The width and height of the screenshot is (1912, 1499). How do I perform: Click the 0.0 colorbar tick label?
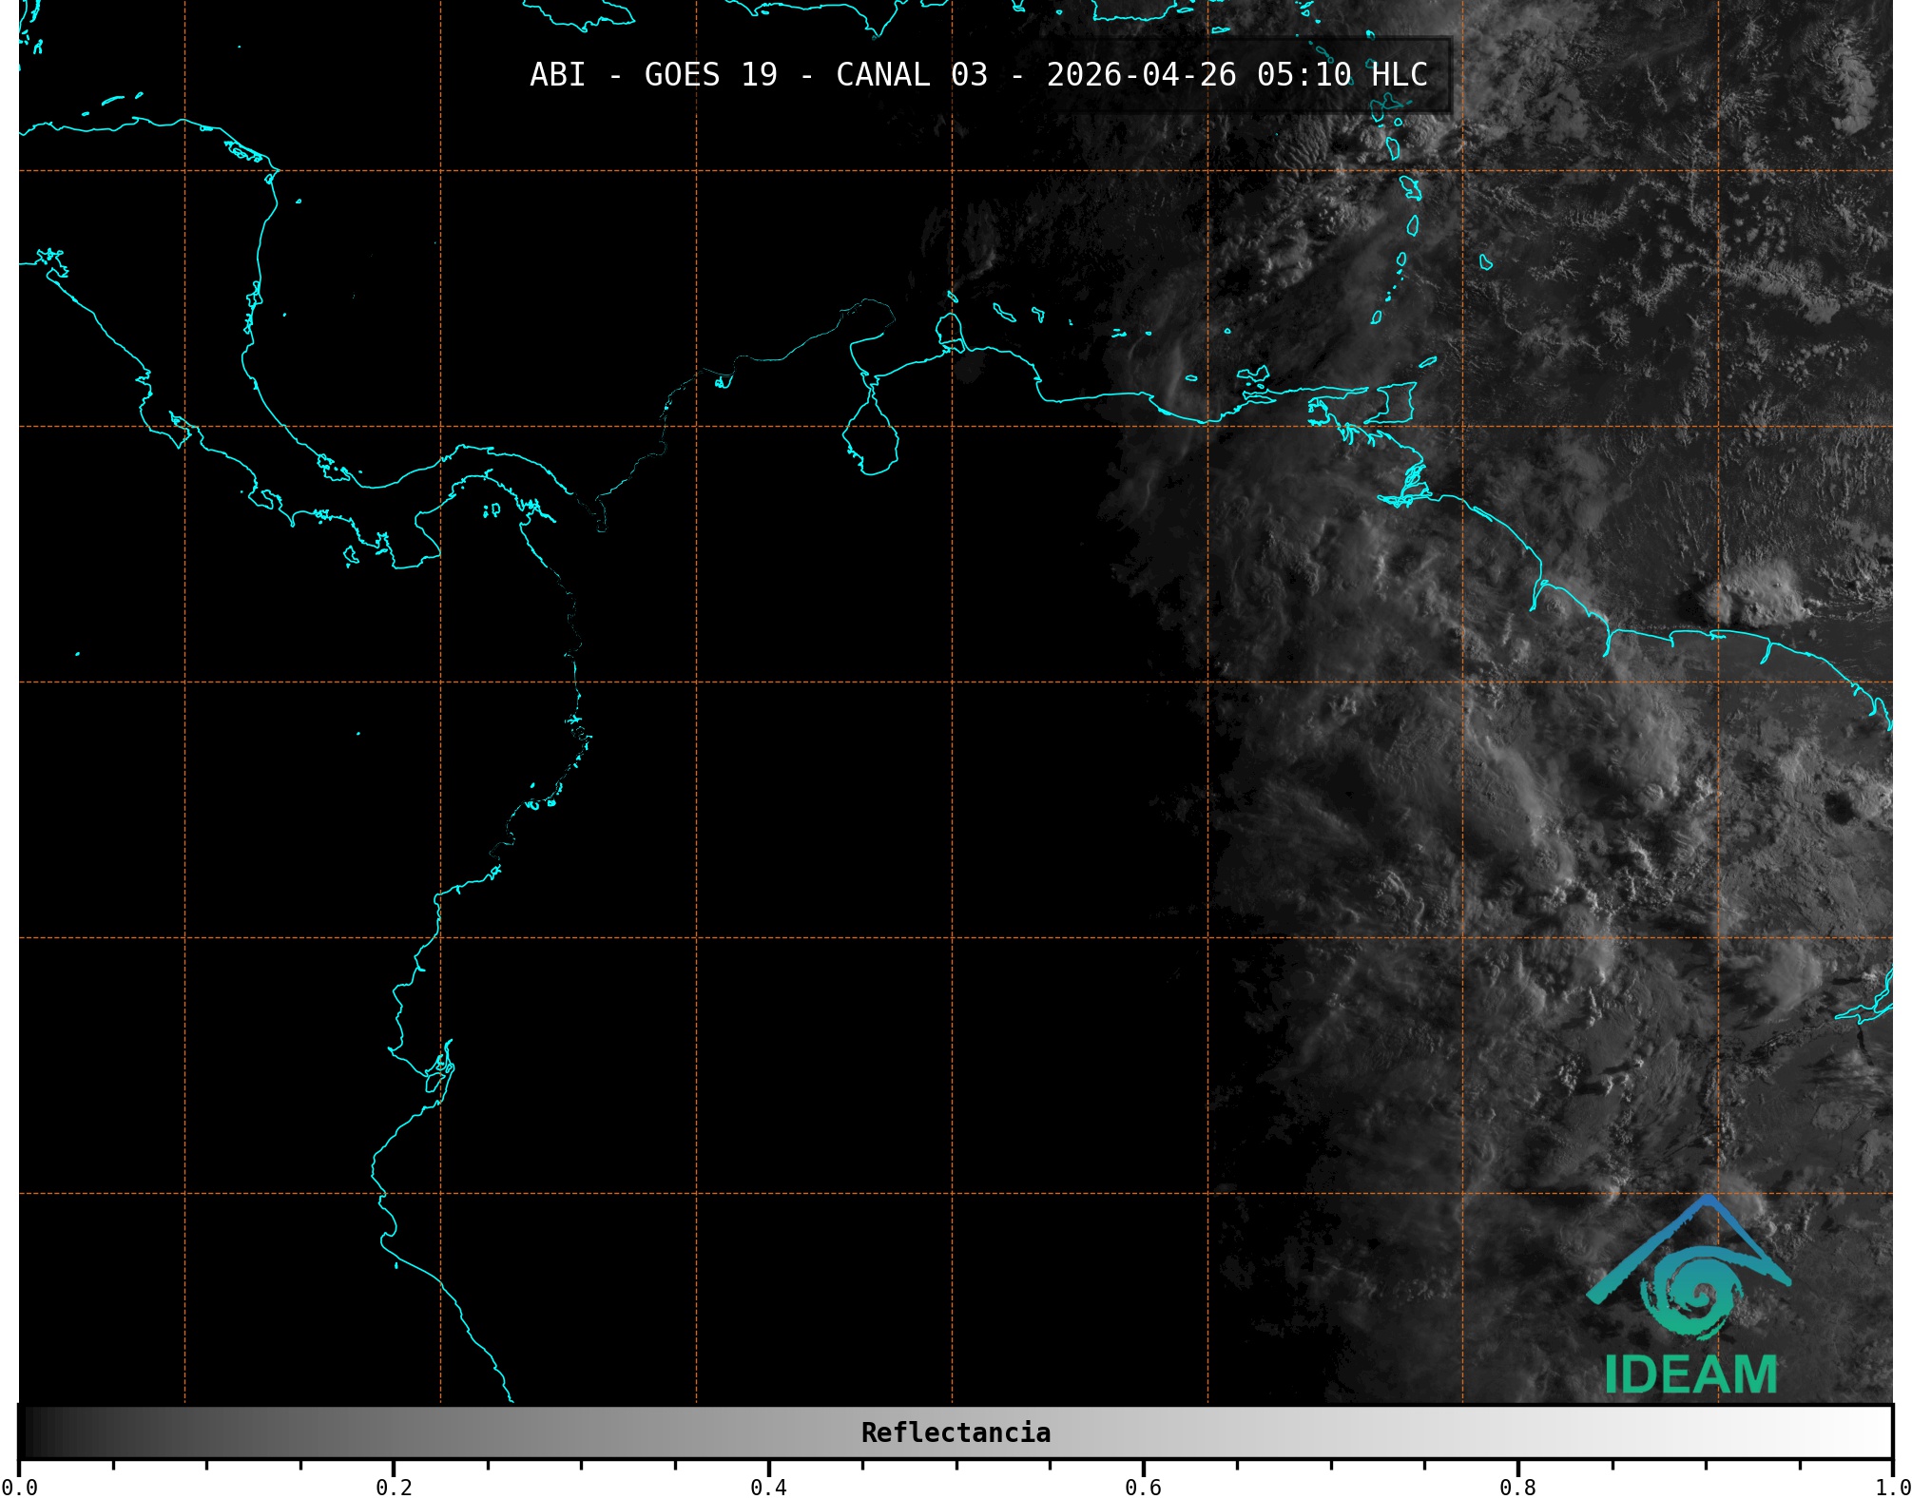tap(19, 1488)
